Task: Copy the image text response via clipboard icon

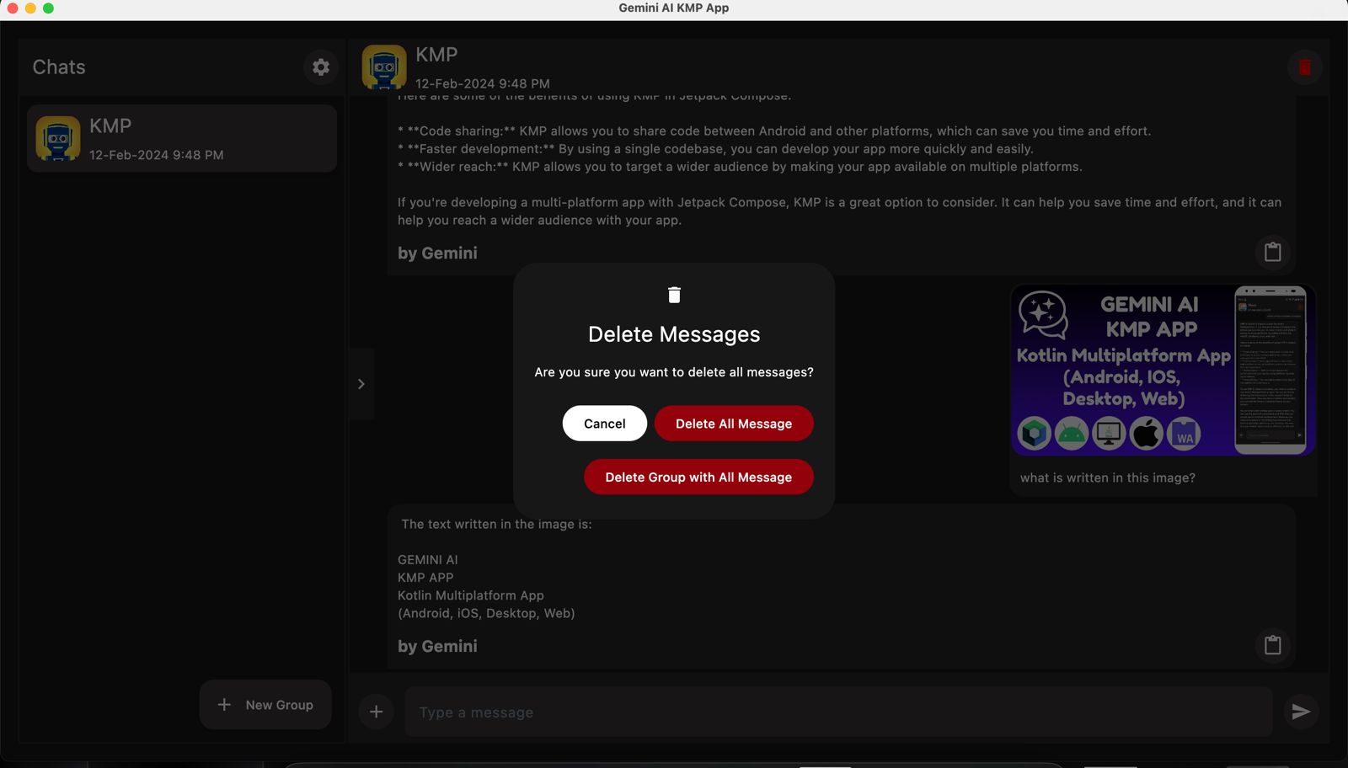Action: tap(1272, 645)
